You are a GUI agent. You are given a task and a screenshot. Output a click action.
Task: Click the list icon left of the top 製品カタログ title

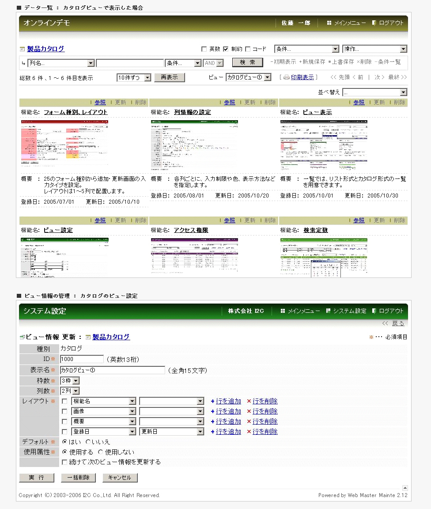[23, 49]
